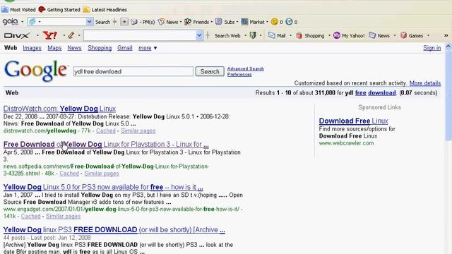Open the Most Visited bookmarks folder
The height and width of the screenshot is (254, 452).
pos(18,10)
